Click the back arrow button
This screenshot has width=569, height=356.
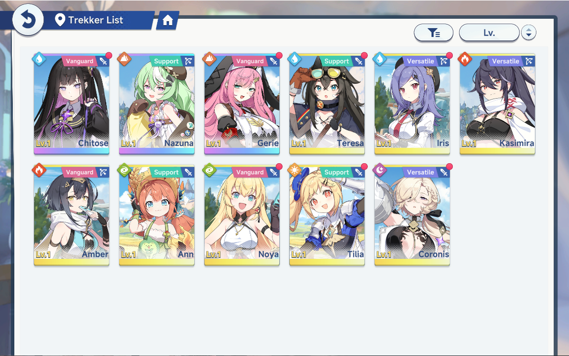[28, 20]
